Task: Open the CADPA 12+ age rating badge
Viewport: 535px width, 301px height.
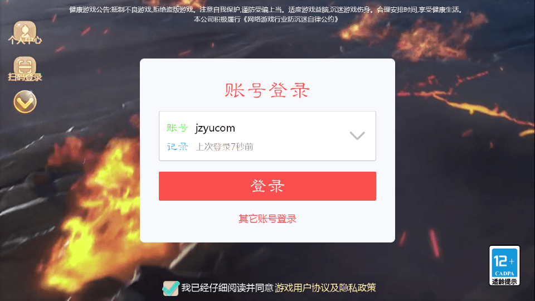Action: (x=504, y=265)
